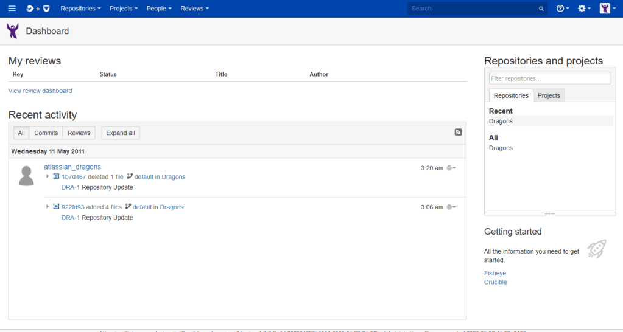Open the Repositories dropdown menu
This screenshot has height=332, width=623.
coord(81,9)
